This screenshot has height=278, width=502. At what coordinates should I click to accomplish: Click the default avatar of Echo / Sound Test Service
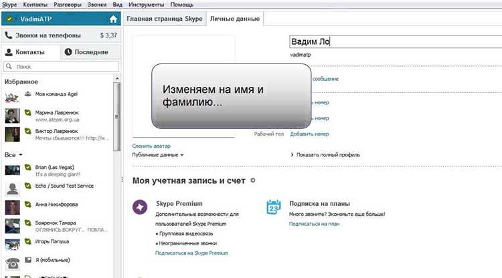point(13,189)
